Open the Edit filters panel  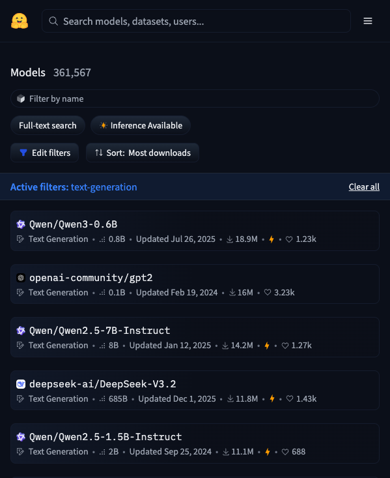[45, 153]
